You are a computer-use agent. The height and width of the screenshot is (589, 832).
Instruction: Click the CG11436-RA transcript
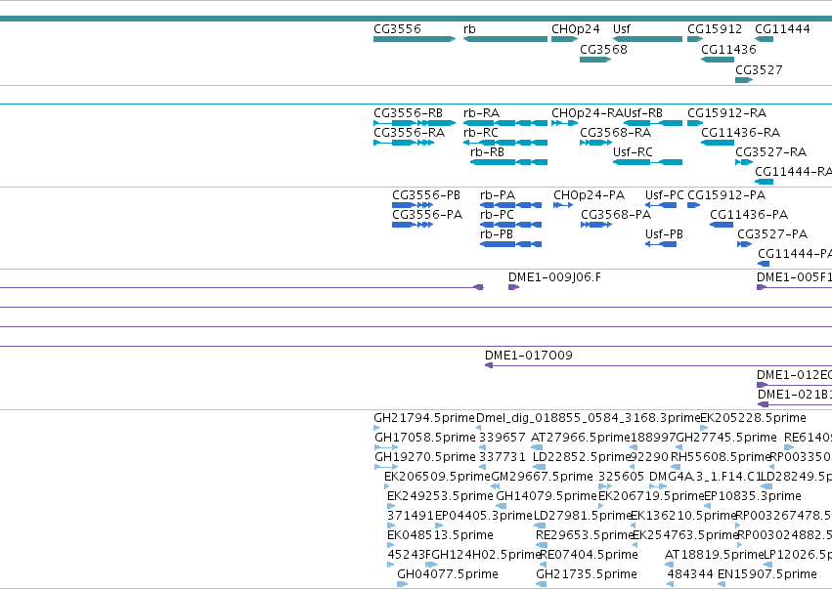(x=718, y=143)
